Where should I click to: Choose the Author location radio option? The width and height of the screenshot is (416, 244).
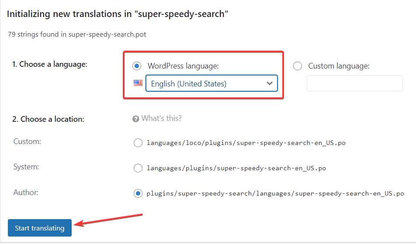click(x=138, y=193)
